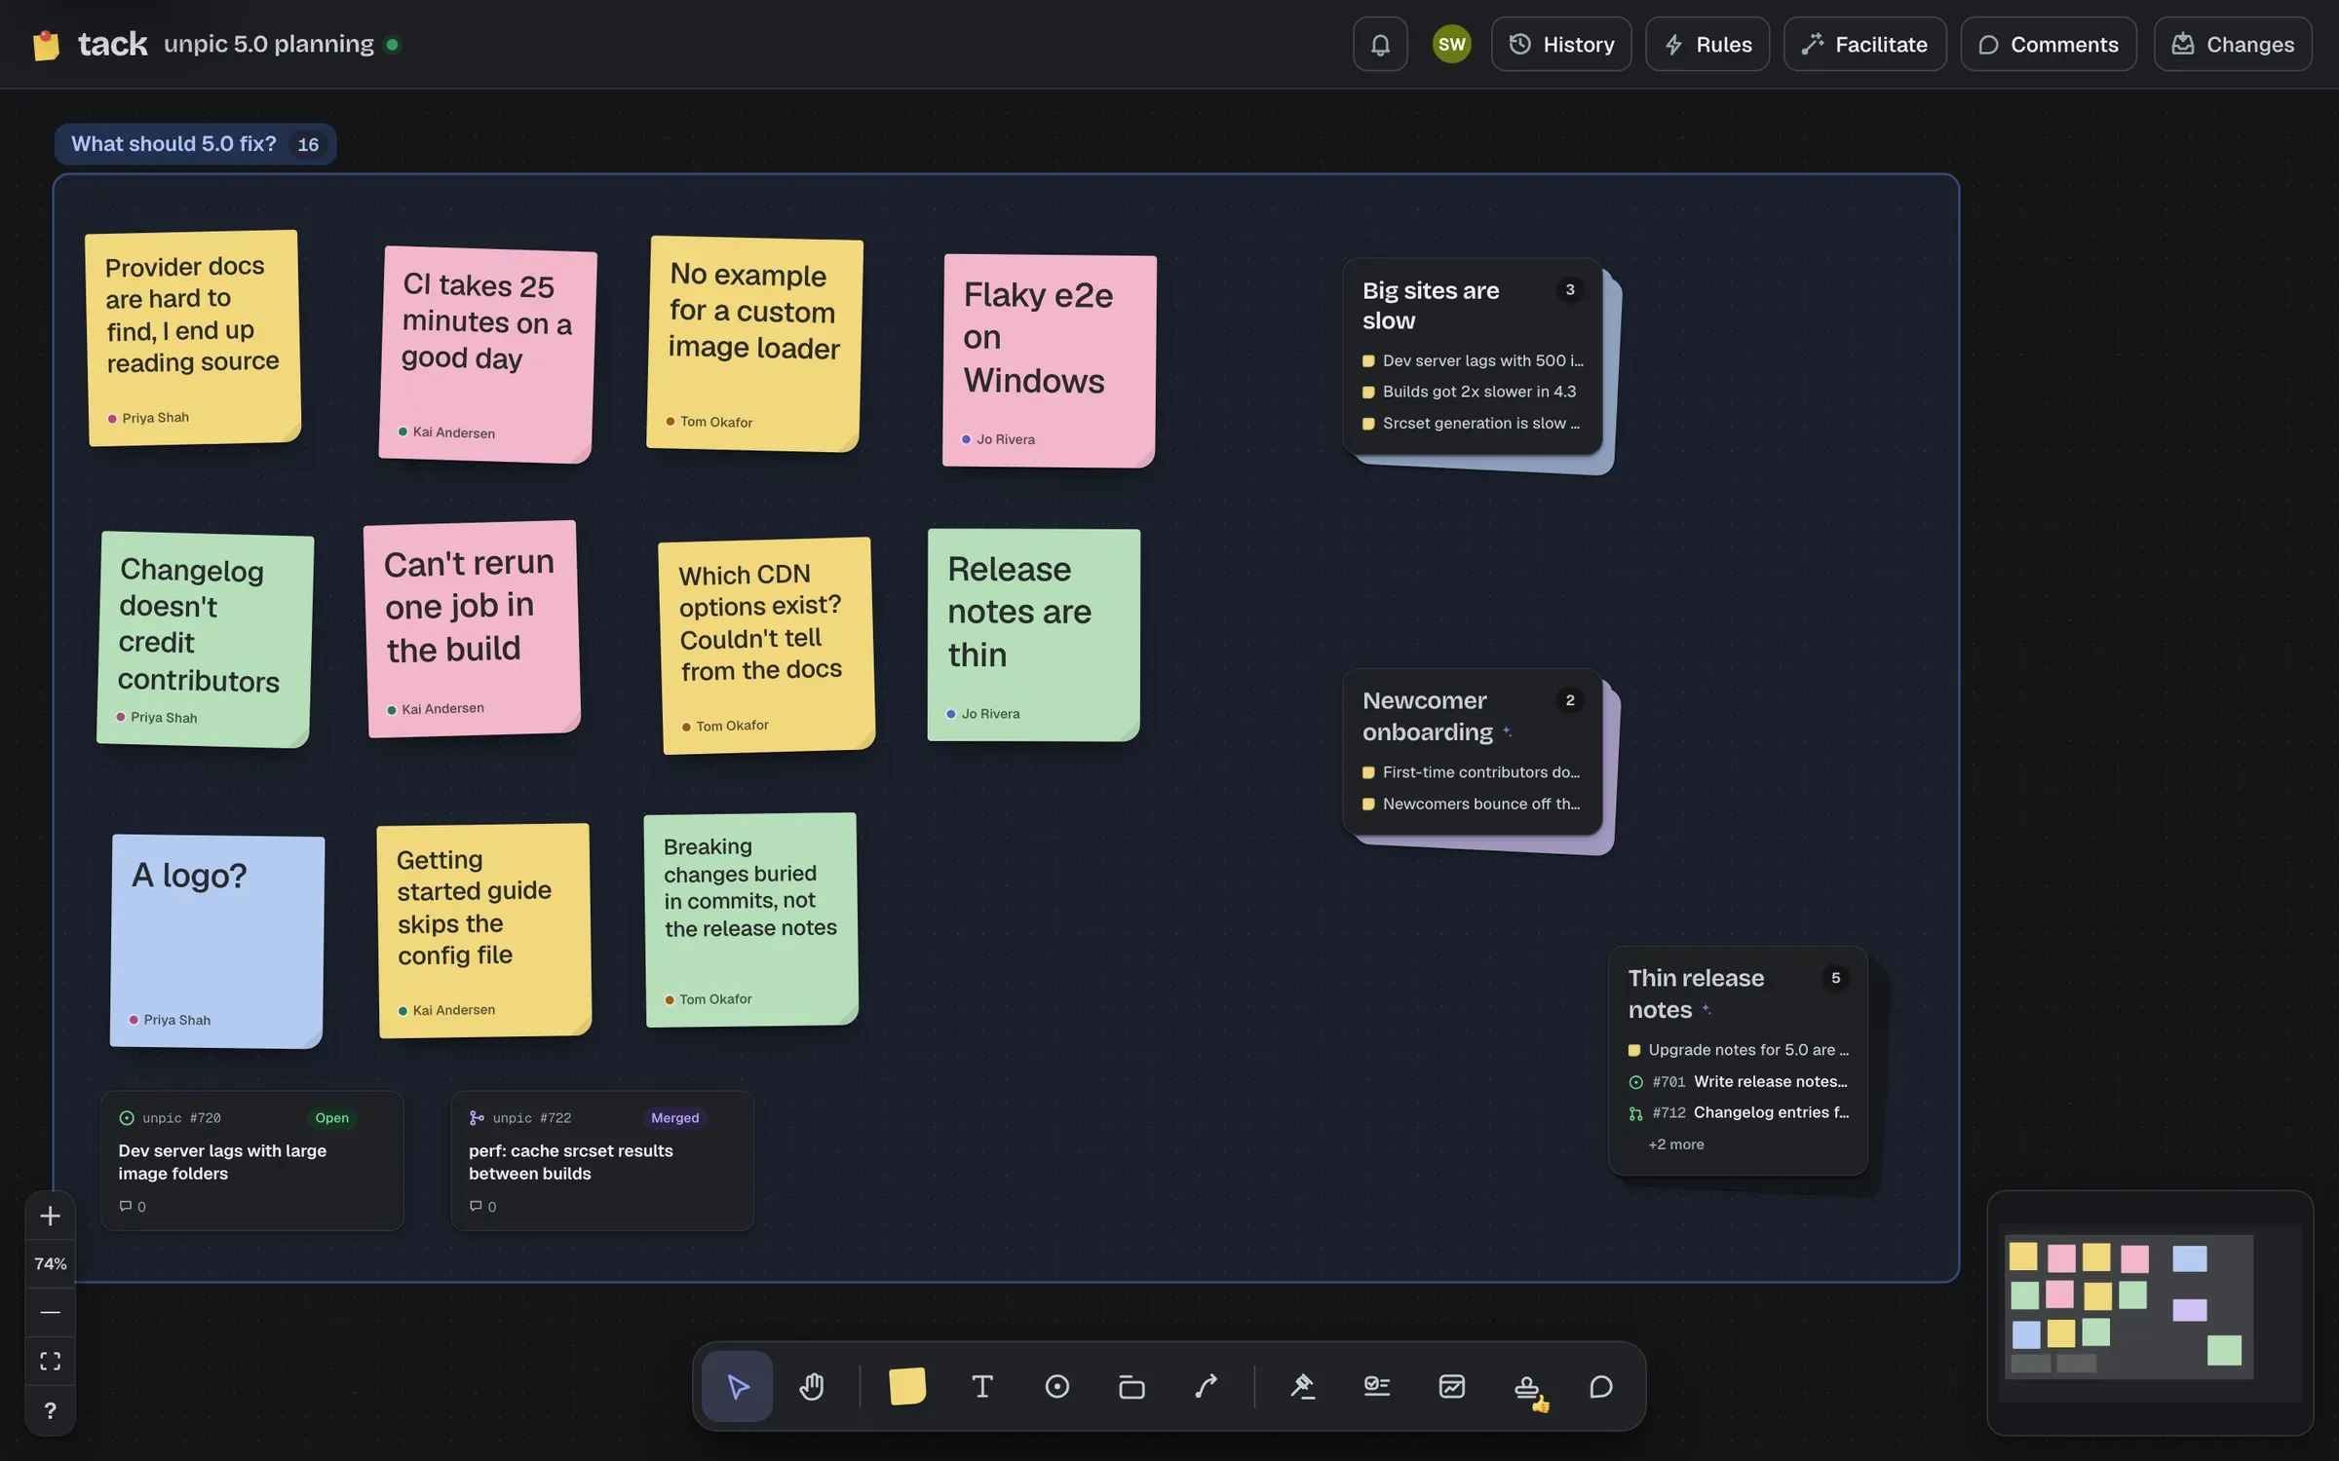
Task: Select the checklist action-items tool
Action: tap(1377, 1386)
